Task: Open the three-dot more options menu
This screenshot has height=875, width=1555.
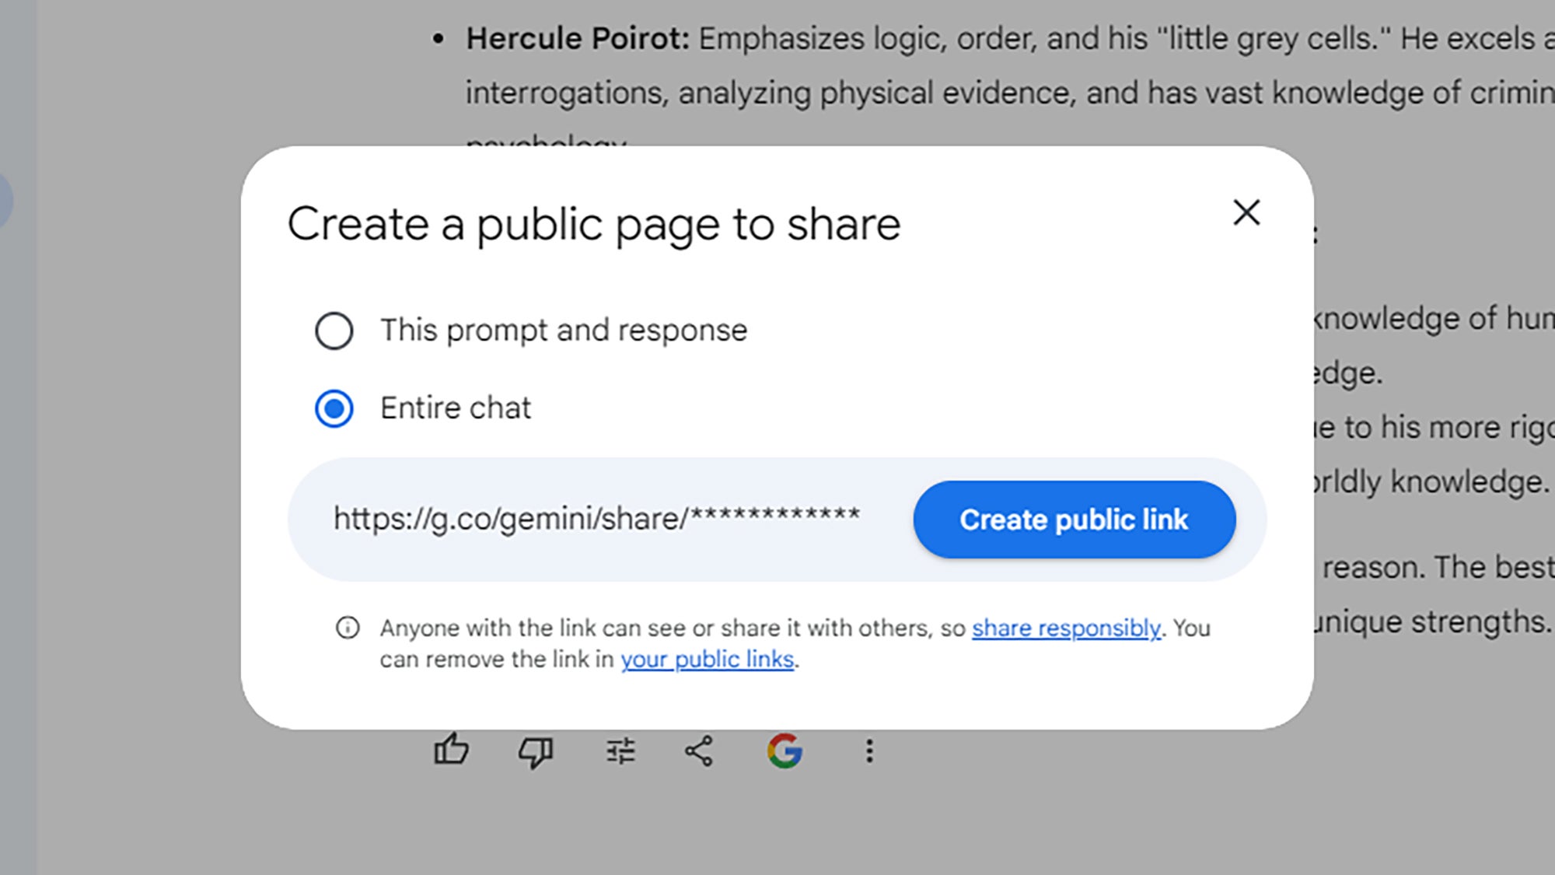Action: [869, 751]
